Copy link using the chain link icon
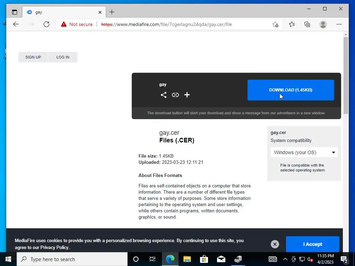This screenshot has height=266, width=355. (175, 95)
